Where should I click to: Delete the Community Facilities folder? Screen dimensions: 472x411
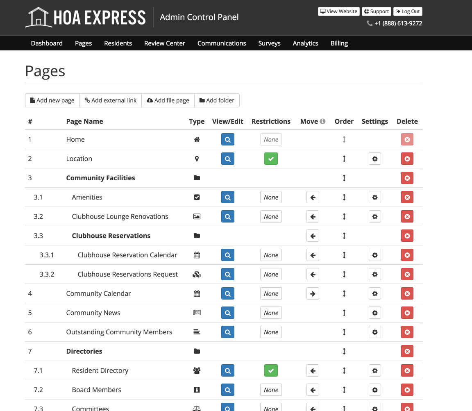click(407, 178)
